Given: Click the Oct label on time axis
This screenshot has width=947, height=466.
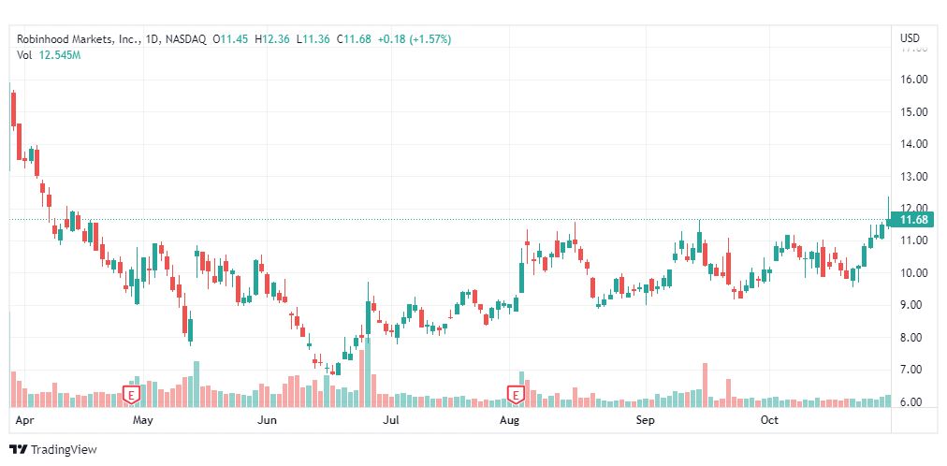Looking at the screenshot, I should pyautogui.click(x=769, y=419).
